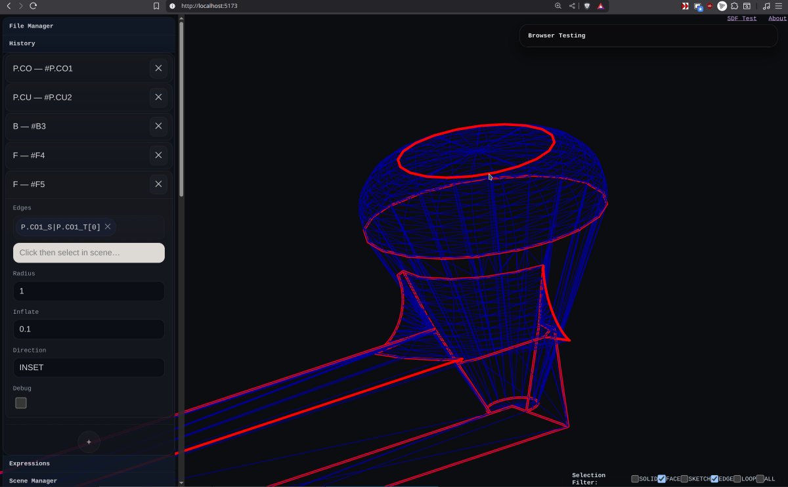Add new feature with plus button
The height and width of the screenshot is (487, 788).
tap(89, 442)
